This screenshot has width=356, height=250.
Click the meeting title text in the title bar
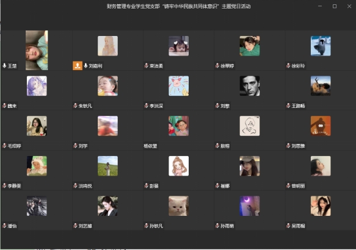pos(179,6)
